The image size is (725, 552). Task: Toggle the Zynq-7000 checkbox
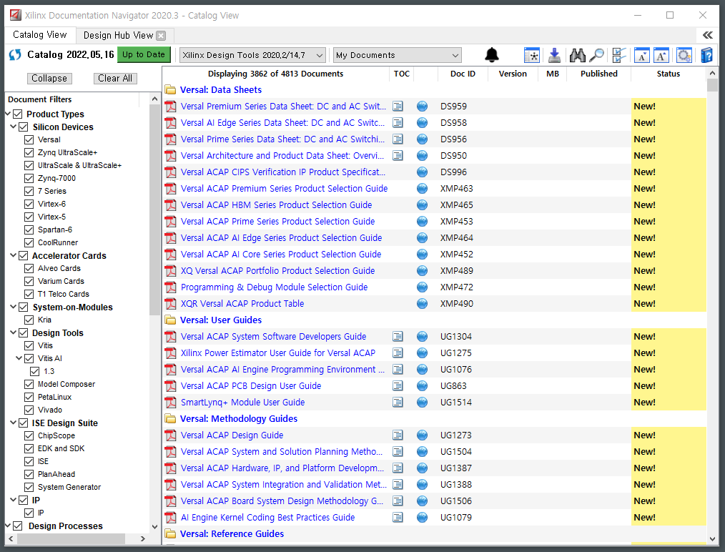point(29,179)
